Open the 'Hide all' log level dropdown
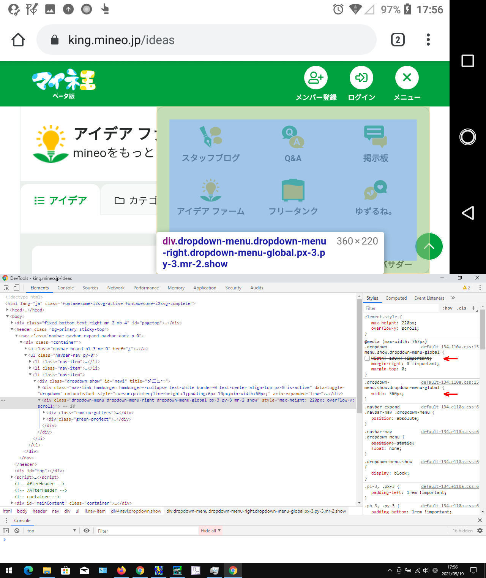Screen dimensions: 486x578 click(210, 531)
